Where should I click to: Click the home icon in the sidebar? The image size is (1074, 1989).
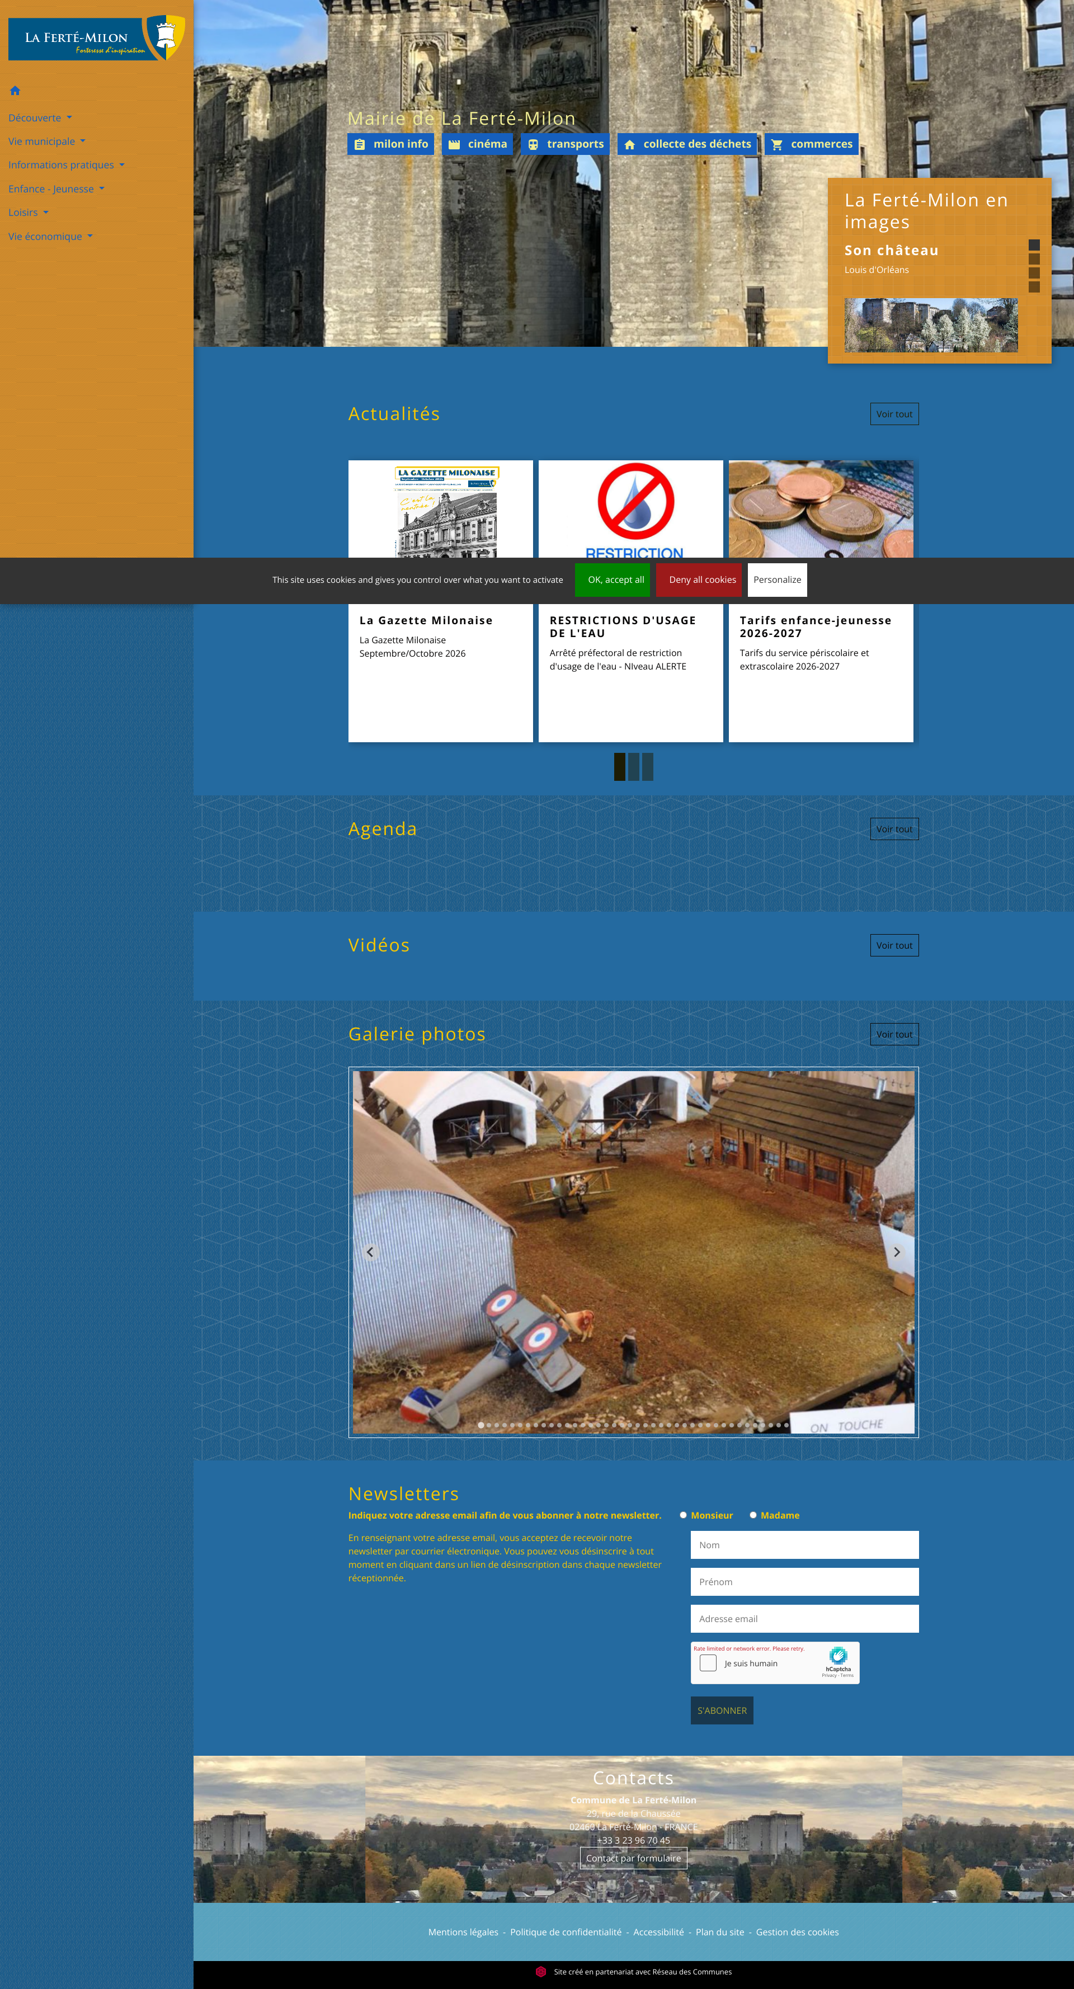point(15,91)
